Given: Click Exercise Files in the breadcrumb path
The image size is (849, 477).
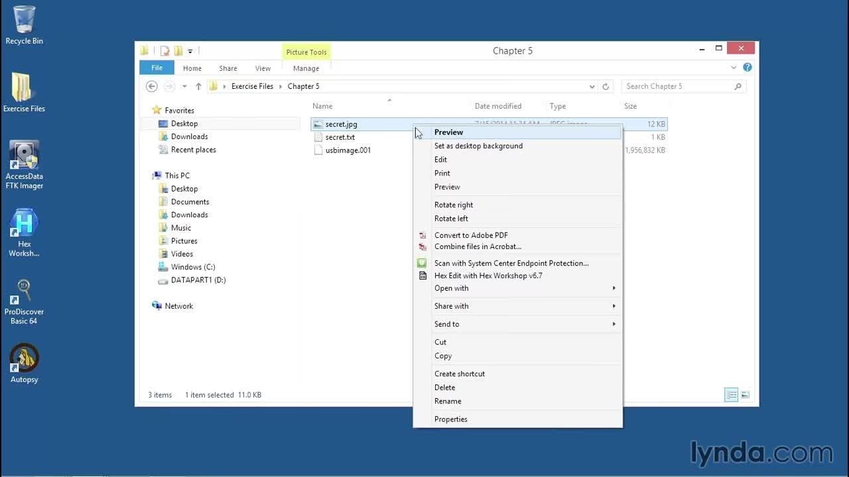Looking at the screenshot, I should (252, 86).
